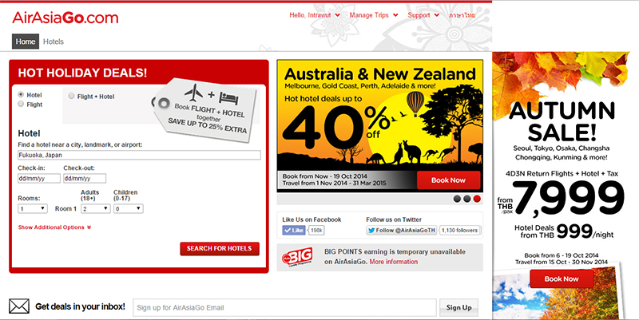Screen dimensions: 639x320
Task: Expand Show Additional Options
Action: pyautogui.click(x=54, y=227)
